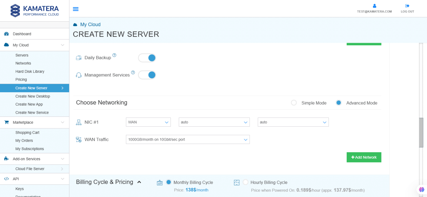Click the Log Out link

pyautogui.click(x=407, y=8)
